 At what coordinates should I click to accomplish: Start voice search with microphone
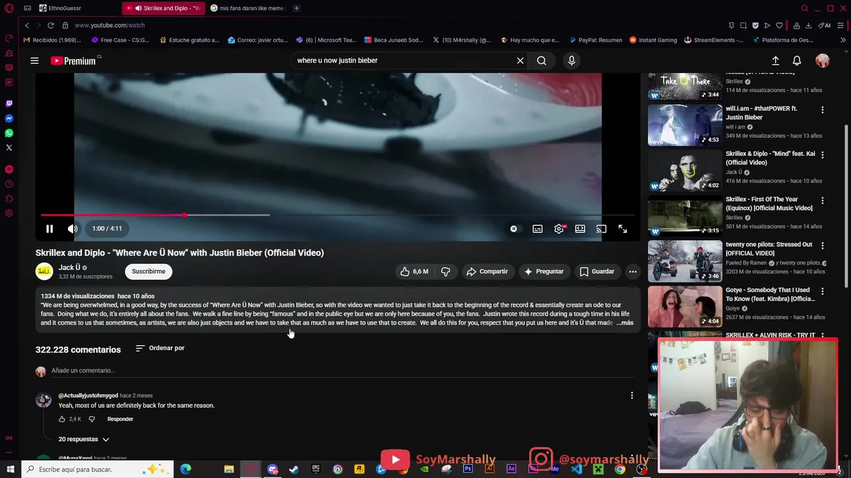tap(572, 60)
